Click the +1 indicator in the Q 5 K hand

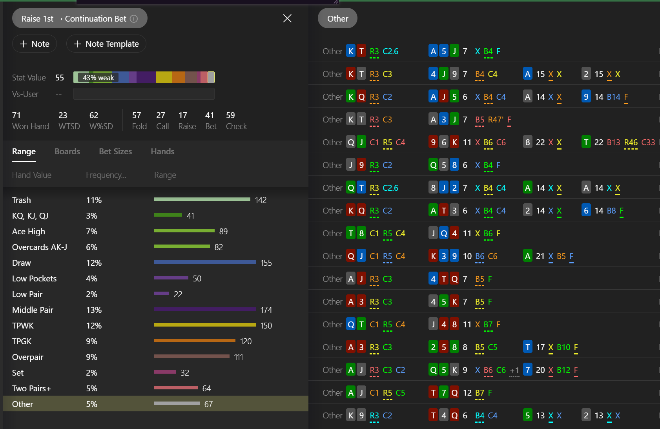coord(514,371)
